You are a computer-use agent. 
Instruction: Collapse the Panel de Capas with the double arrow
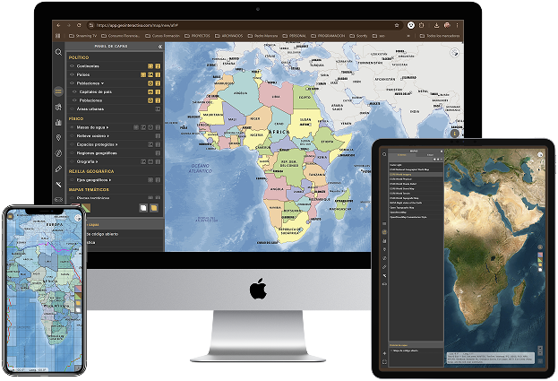click(160, 47)
